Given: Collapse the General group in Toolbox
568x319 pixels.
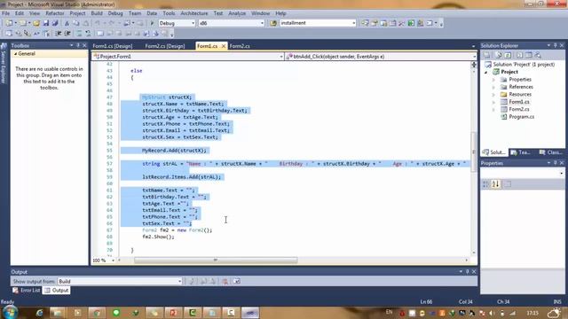Looking at the screenshot, I should tap(16, 53).
